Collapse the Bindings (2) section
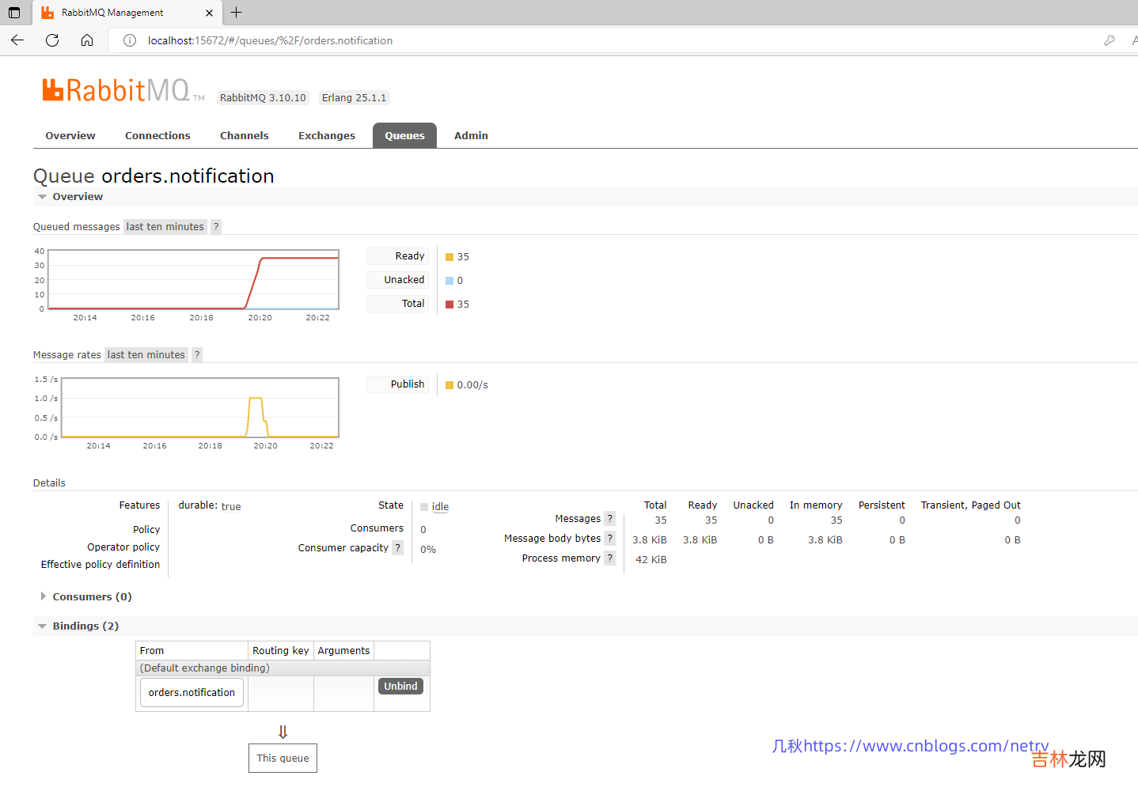This screenshot has width=1138, height=787. 85,626
